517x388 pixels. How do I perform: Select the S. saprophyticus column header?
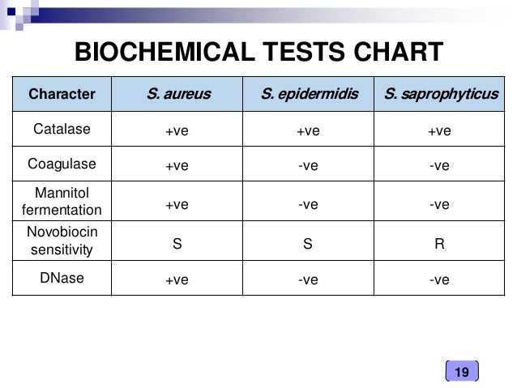[x=439, y=94]
